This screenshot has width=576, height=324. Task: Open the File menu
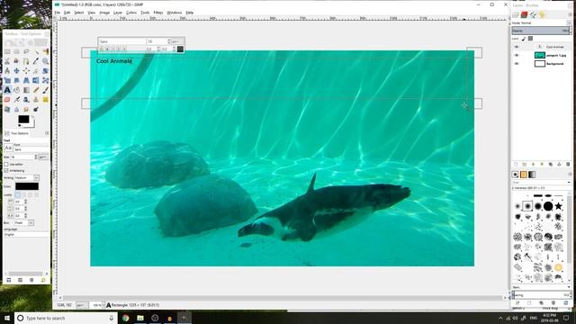[58, 13]
